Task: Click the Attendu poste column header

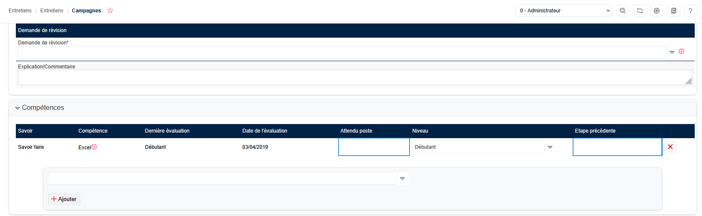Action: 356,131
